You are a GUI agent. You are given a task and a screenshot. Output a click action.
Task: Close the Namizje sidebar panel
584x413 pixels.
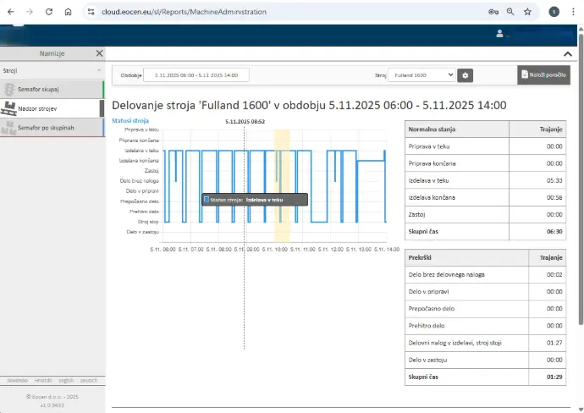(99, 52)
